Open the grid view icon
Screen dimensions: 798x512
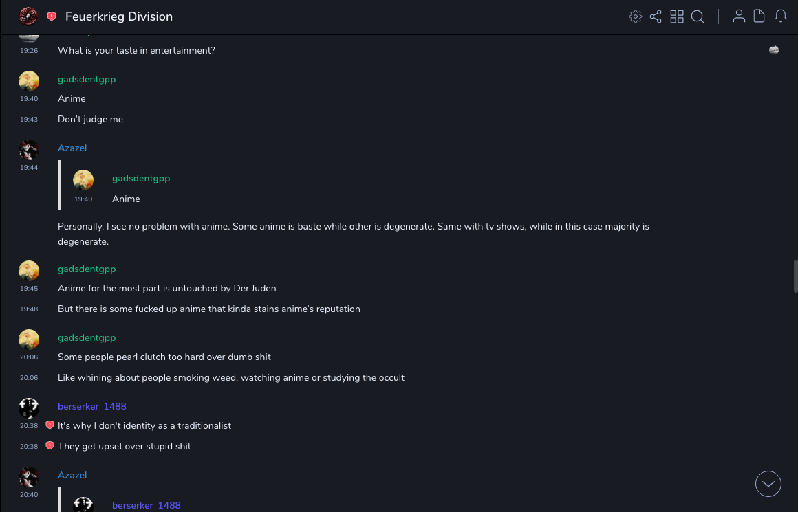point(677,16)
